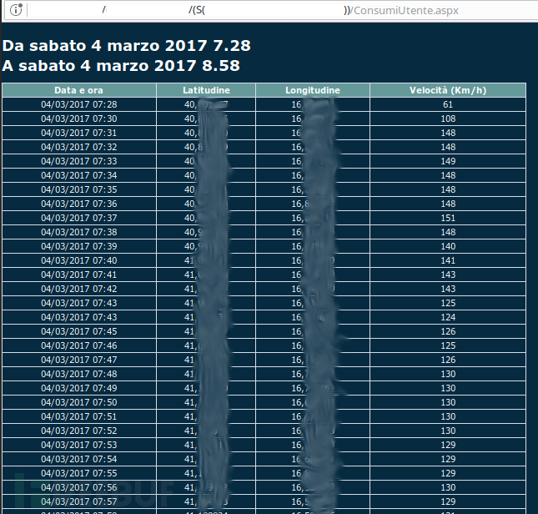The image size is (538, 514).
Task: Select the speed value 129 at 07:57
Action: pos(448,501)
